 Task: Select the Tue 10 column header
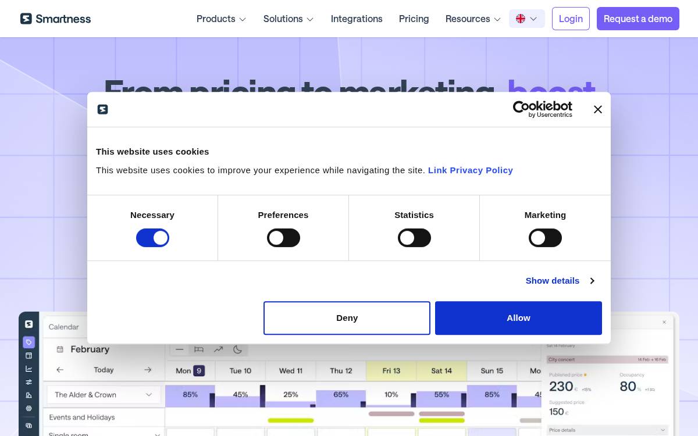(240, 371)
